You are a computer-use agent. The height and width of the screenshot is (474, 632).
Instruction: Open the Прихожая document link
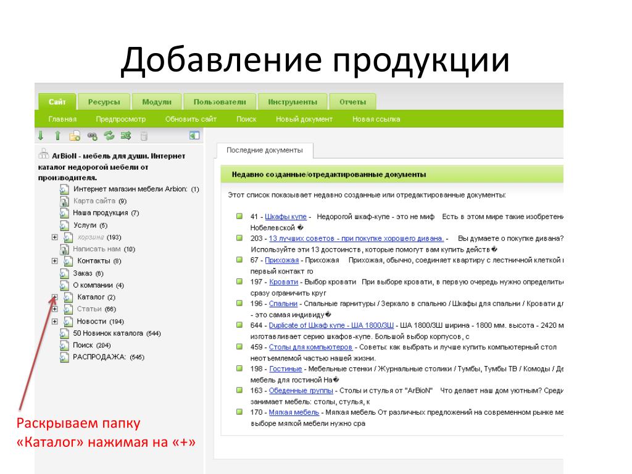point(281,260)
